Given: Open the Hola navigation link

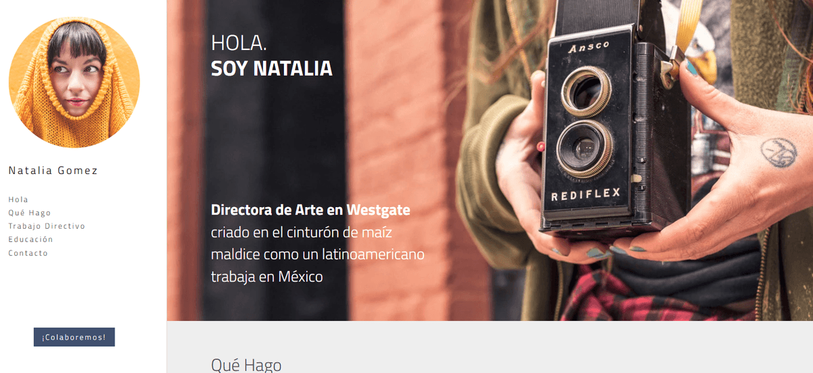Looking at the screenshot, I should (18, 199).
